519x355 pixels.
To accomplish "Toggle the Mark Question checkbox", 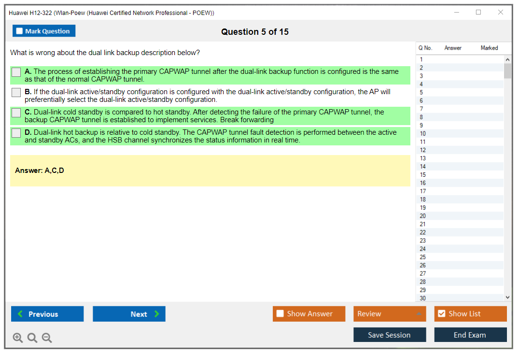I will [x=19, y=31].
